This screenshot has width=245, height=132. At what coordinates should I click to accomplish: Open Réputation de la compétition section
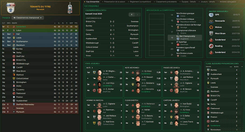pyautogui.click(x=160, y=10)
